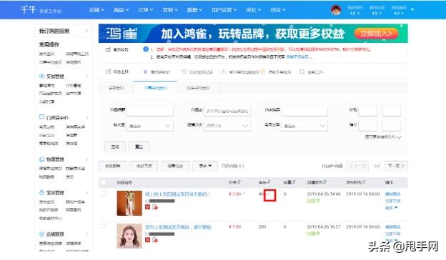Check the first product row checkbox
Image resolution: width=446 pixels, height=260 pixels.
click(104, 194)
